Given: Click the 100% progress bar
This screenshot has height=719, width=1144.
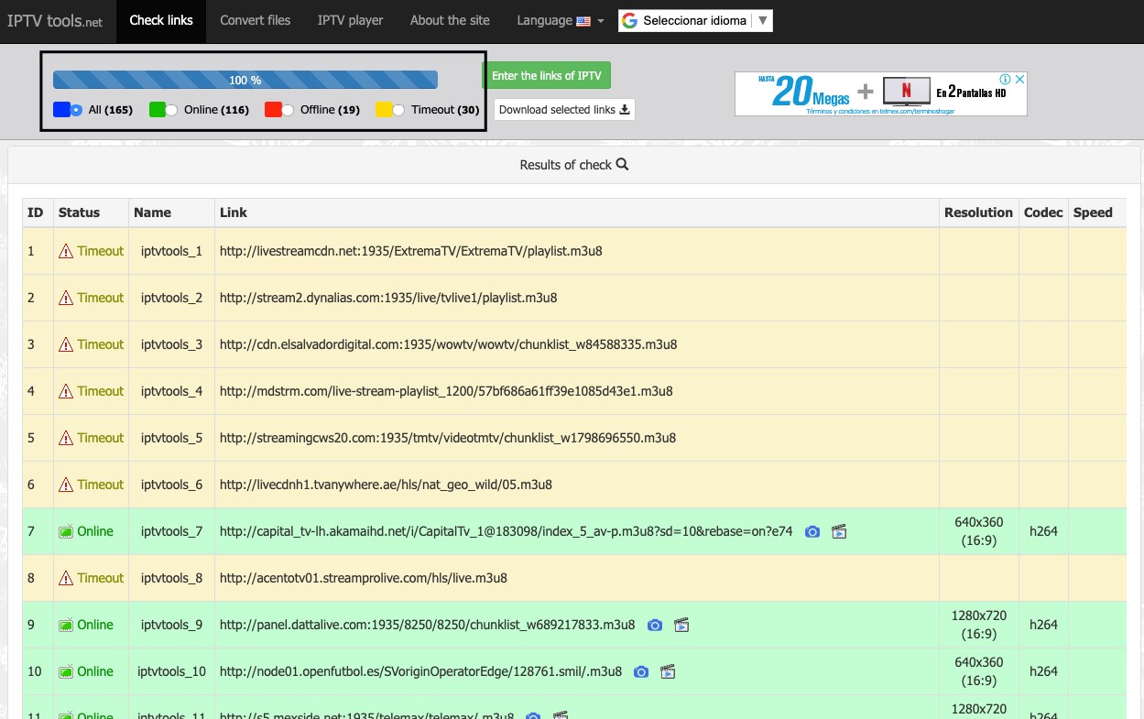Looking at the screenshot, I should 245,81.
